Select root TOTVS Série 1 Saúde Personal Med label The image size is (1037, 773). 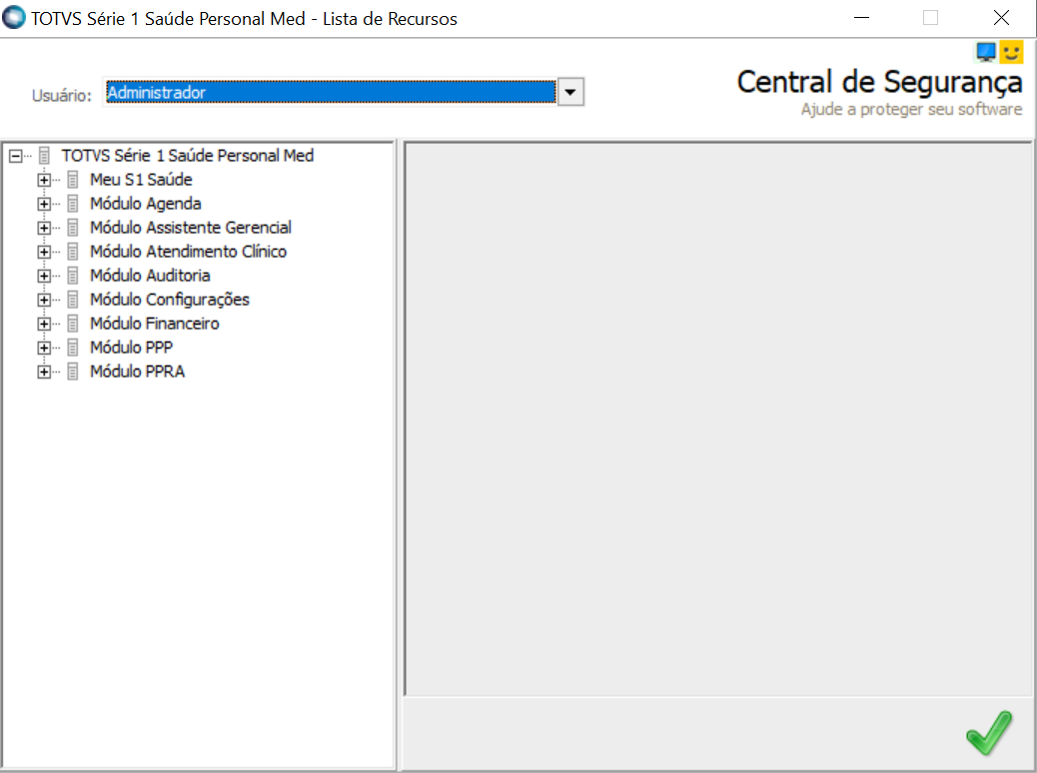[188, 156]
